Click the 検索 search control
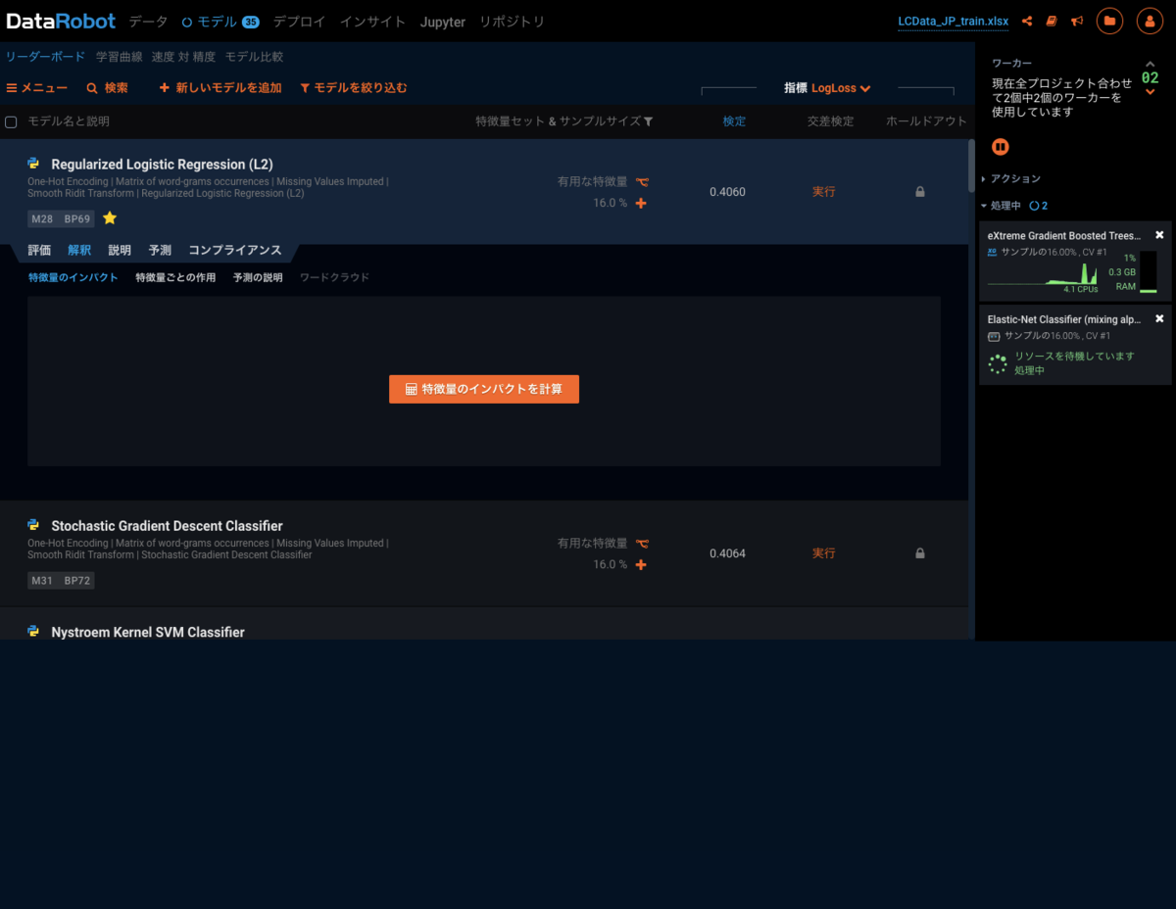This screenshot has width=1176, height=909. tap(107, 88)
